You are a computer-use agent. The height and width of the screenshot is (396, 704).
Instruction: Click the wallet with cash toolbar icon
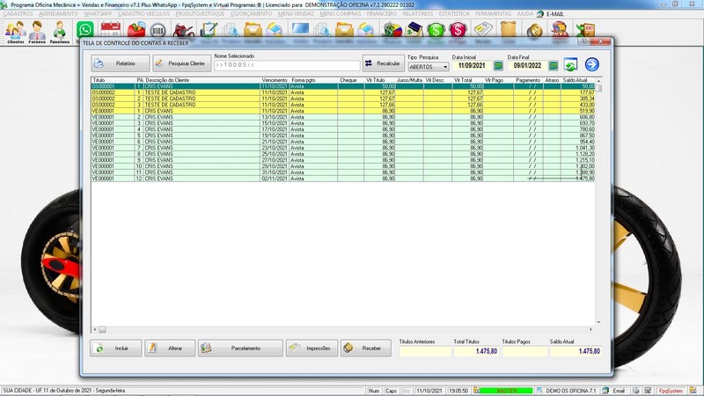414,30
